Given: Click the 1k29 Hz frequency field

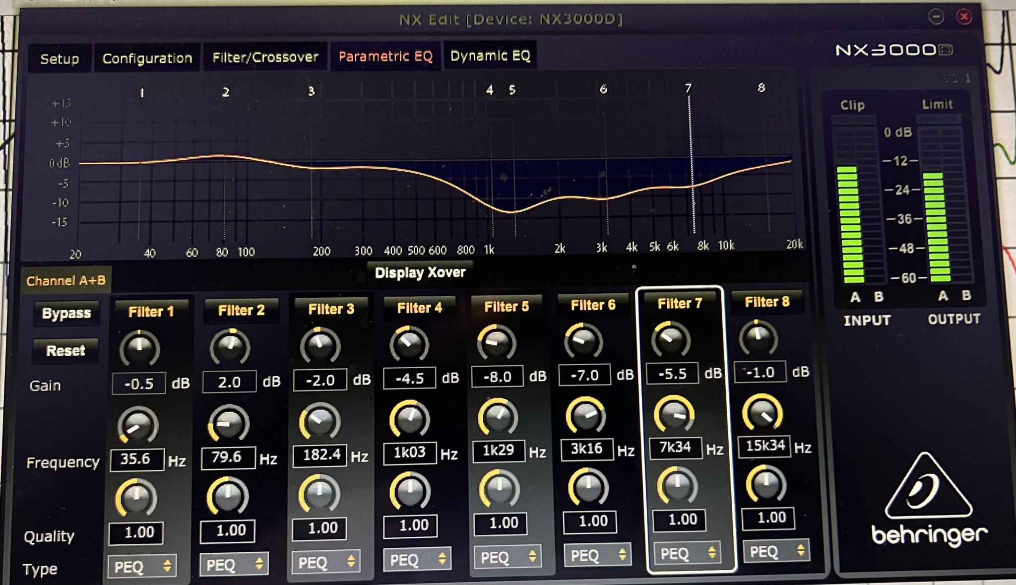Looking at the screenshot, I should click(499, 451).
